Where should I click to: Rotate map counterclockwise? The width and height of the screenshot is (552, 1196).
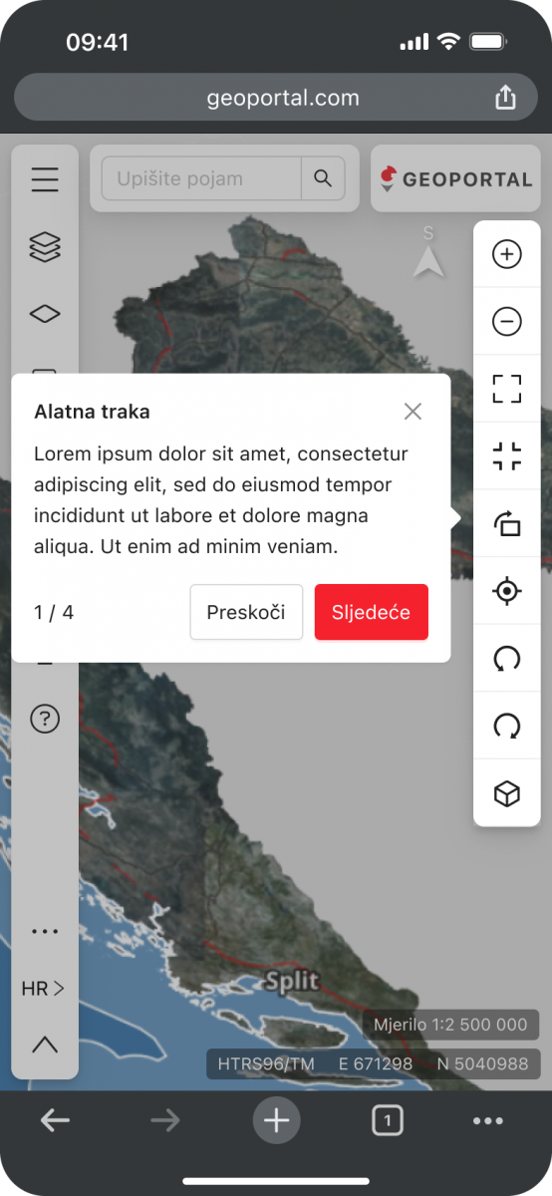(x=507, y=659)
